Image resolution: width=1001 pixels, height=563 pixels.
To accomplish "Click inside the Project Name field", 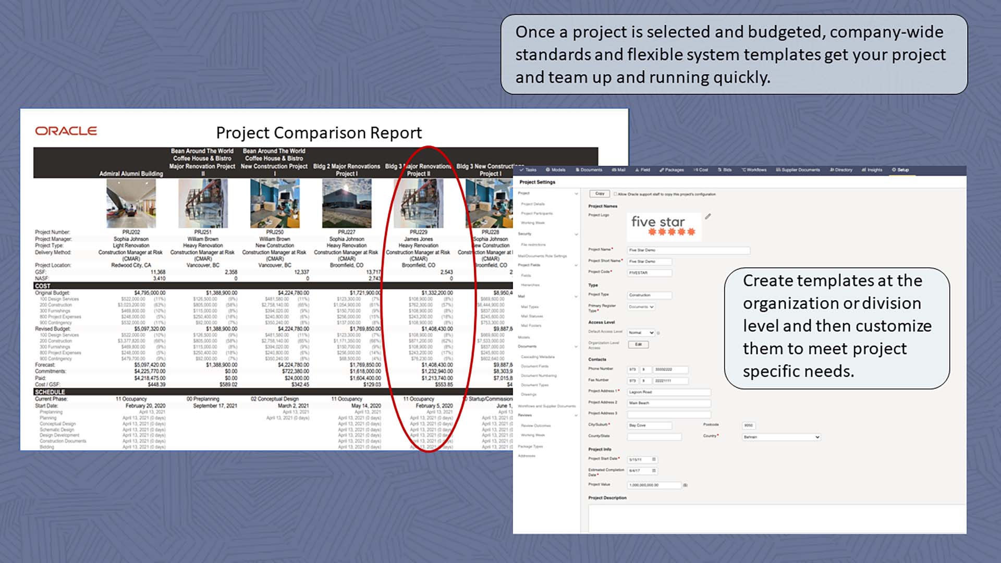I will 689,250.
